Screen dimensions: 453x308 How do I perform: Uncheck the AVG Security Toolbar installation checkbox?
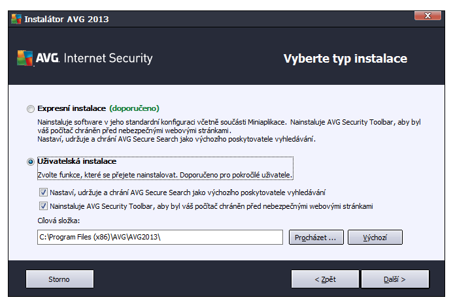click(x=43, y=206)
